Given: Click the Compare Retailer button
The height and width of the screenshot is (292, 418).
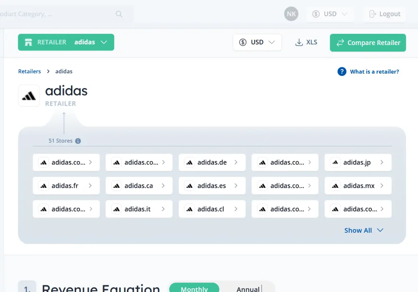Looking at the screenshot, I should point(368,43).
